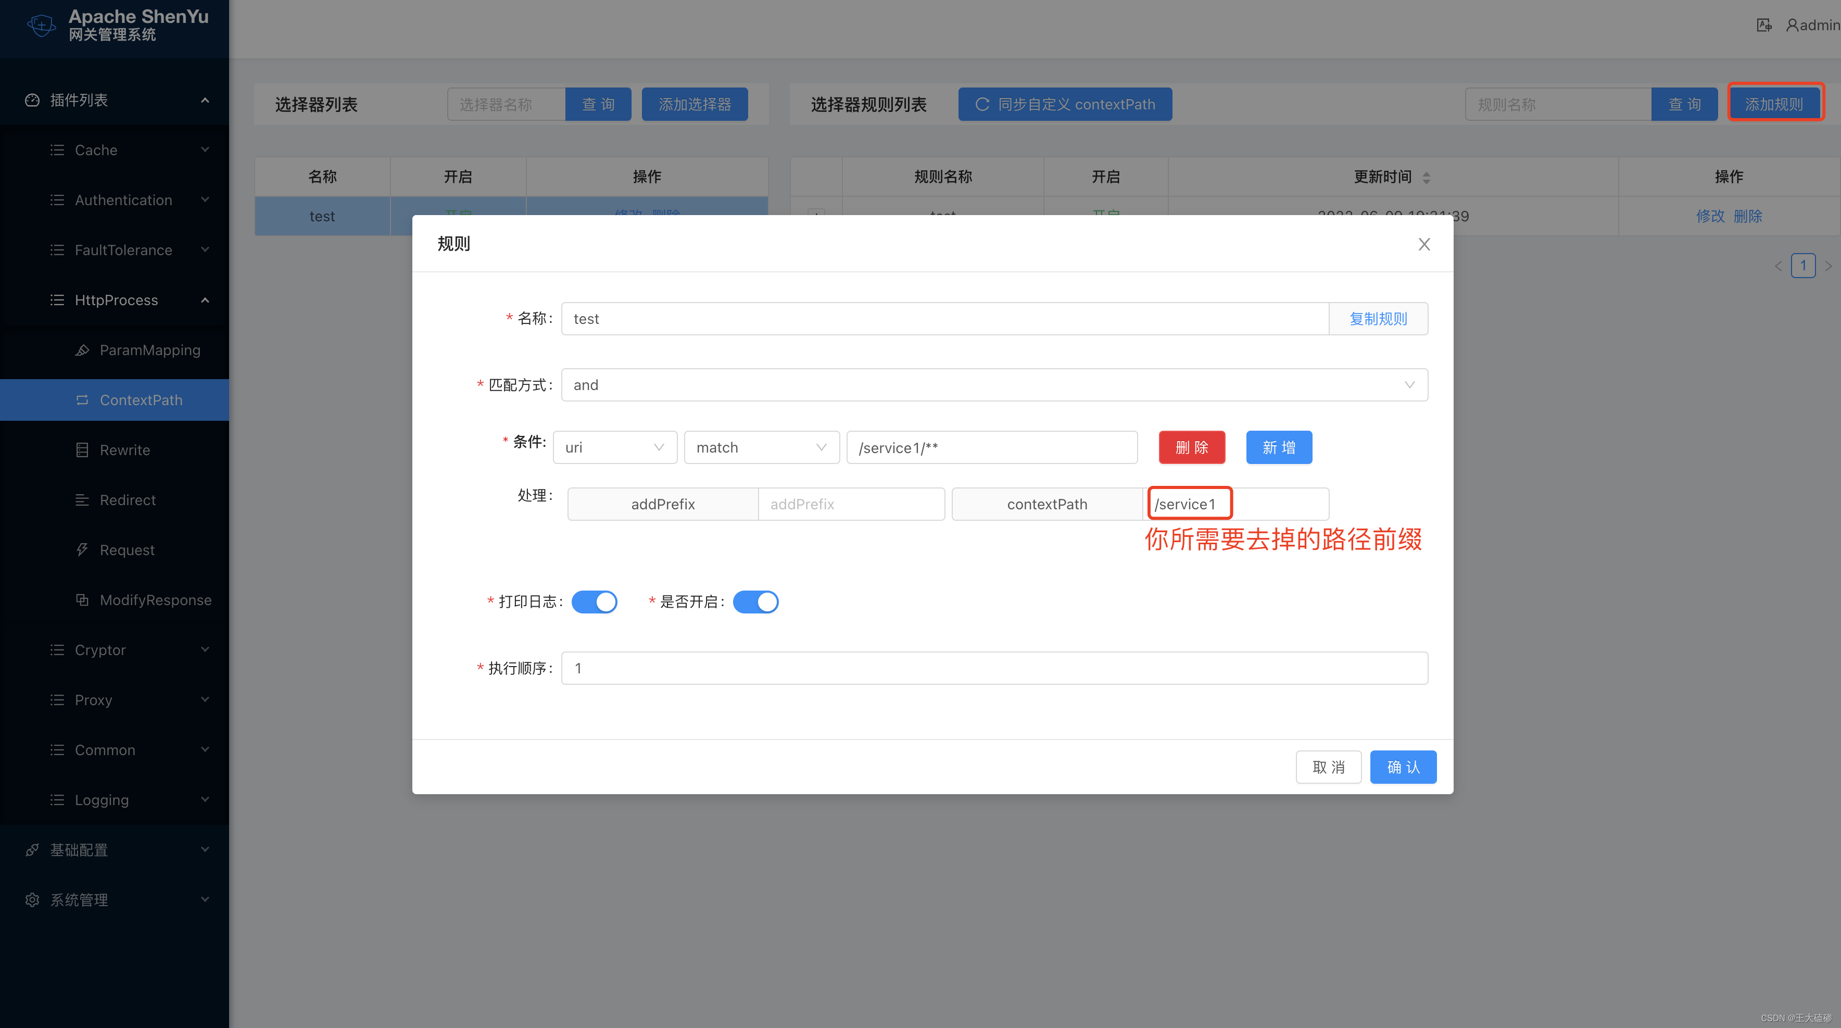The height and width of the screenshot is (1028, 1841).
Task: Open the admin user icon menu
Action: (1793, 25)
